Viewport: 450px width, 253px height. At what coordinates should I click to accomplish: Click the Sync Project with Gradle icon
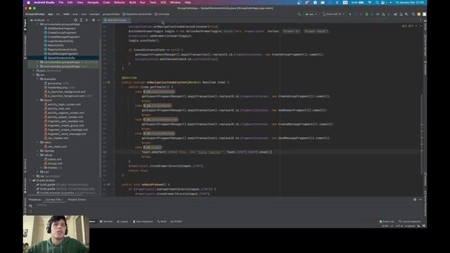point(395,14)
